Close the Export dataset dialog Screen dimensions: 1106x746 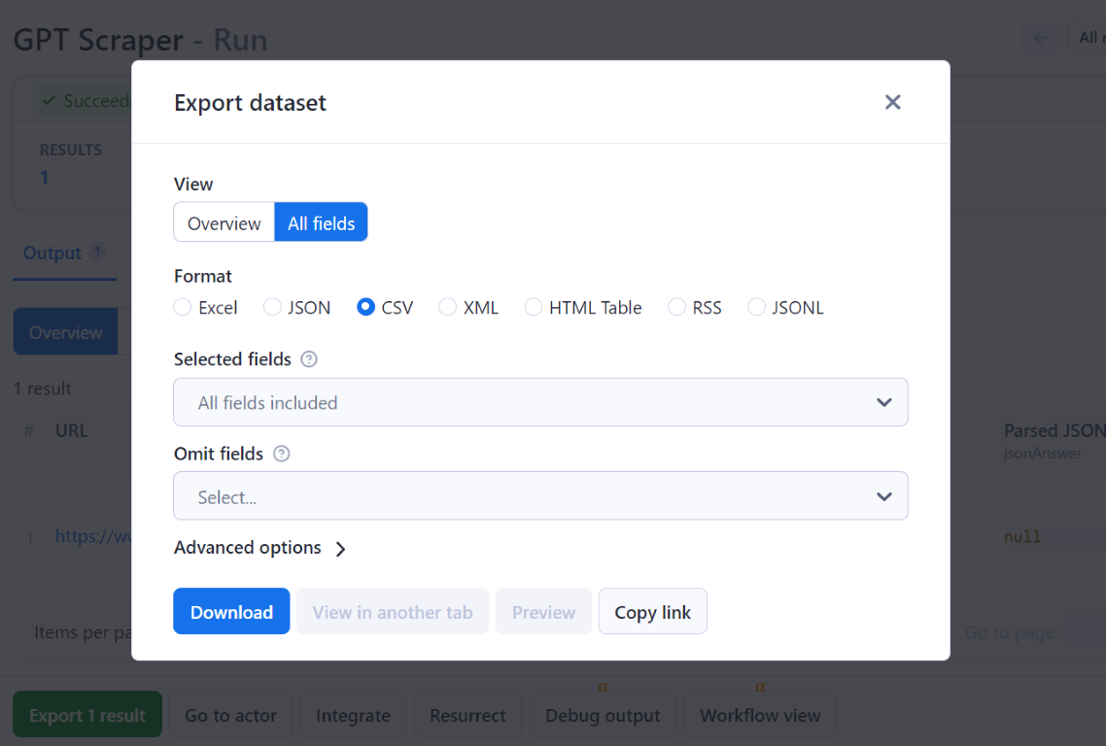(x=892, y=101)
